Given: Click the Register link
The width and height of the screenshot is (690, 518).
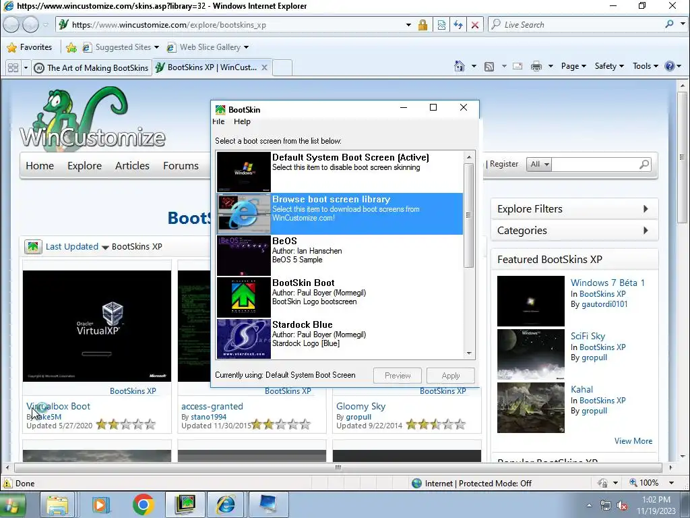Looking at the screenshot, I should click(504, 164).
